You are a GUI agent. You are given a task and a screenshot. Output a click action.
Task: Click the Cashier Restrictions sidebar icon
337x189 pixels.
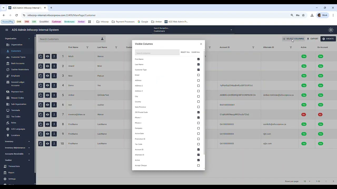click(8, 70)
